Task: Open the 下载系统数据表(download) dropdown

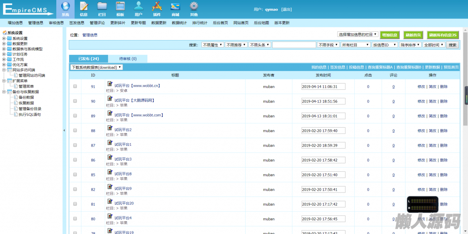Action: 97,67
